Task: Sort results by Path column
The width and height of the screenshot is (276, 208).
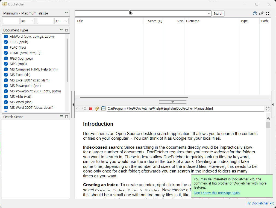Action: point(265,21)
